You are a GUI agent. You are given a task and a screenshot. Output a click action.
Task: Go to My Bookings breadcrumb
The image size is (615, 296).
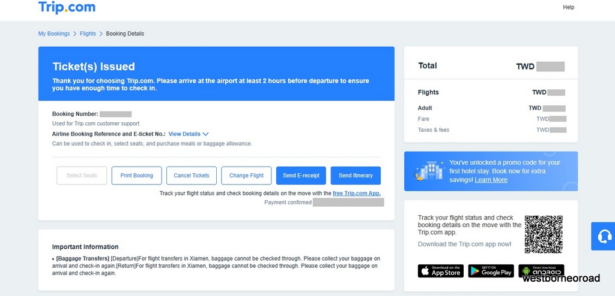53,34
